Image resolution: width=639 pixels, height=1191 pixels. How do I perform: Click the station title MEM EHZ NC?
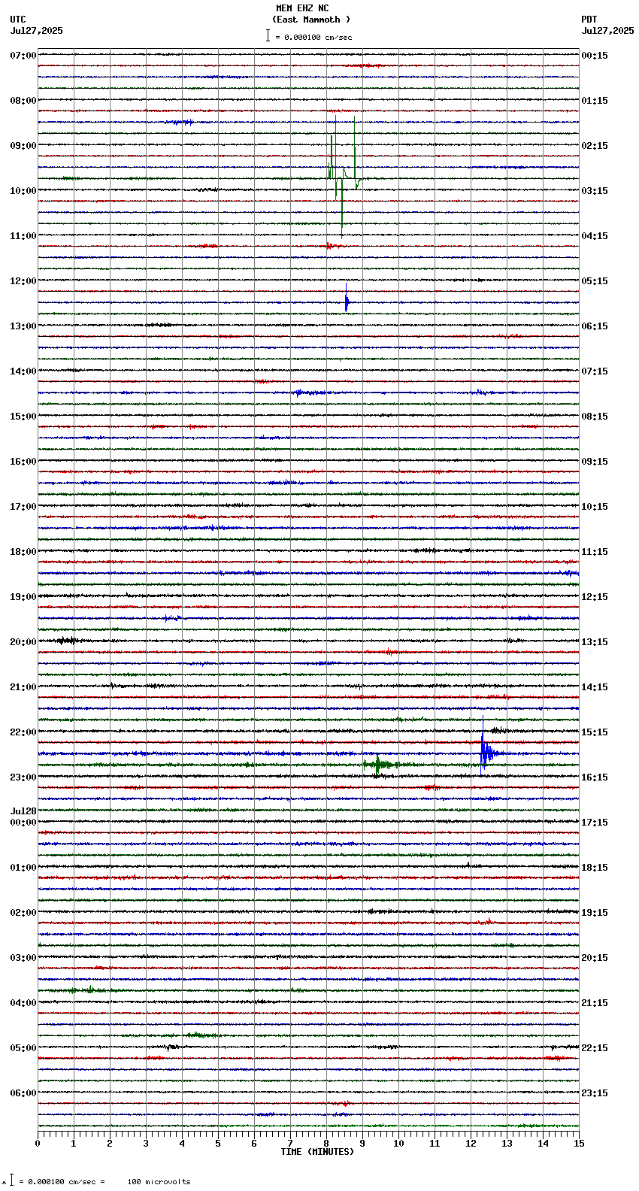[302, 8]
